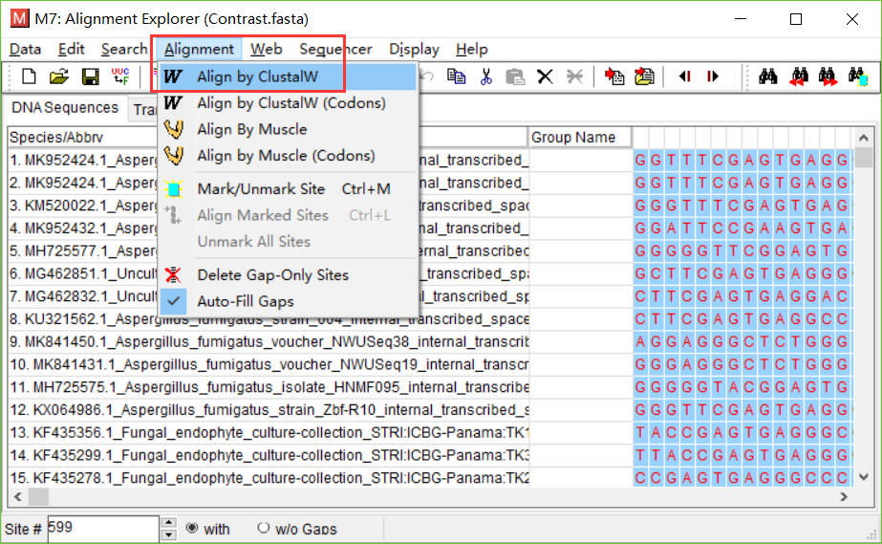Click the Undo arrow in the toolbar
The width and height of the screenshot is (882, 544).
427,76
